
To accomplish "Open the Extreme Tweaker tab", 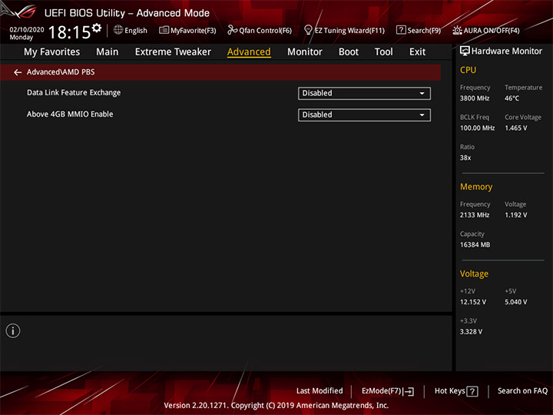I will (x=173, y=52).
